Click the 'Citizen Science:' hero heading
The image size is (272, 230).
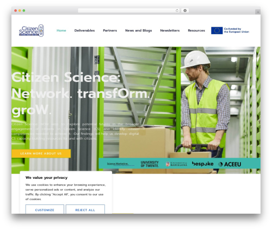[66, 77]
